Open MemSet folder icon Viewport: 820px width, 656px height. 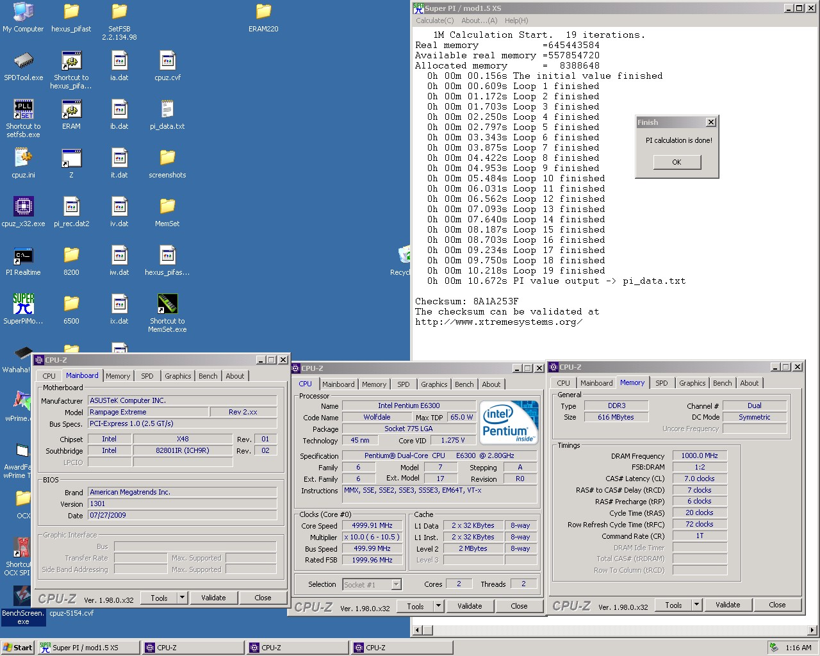167,213
